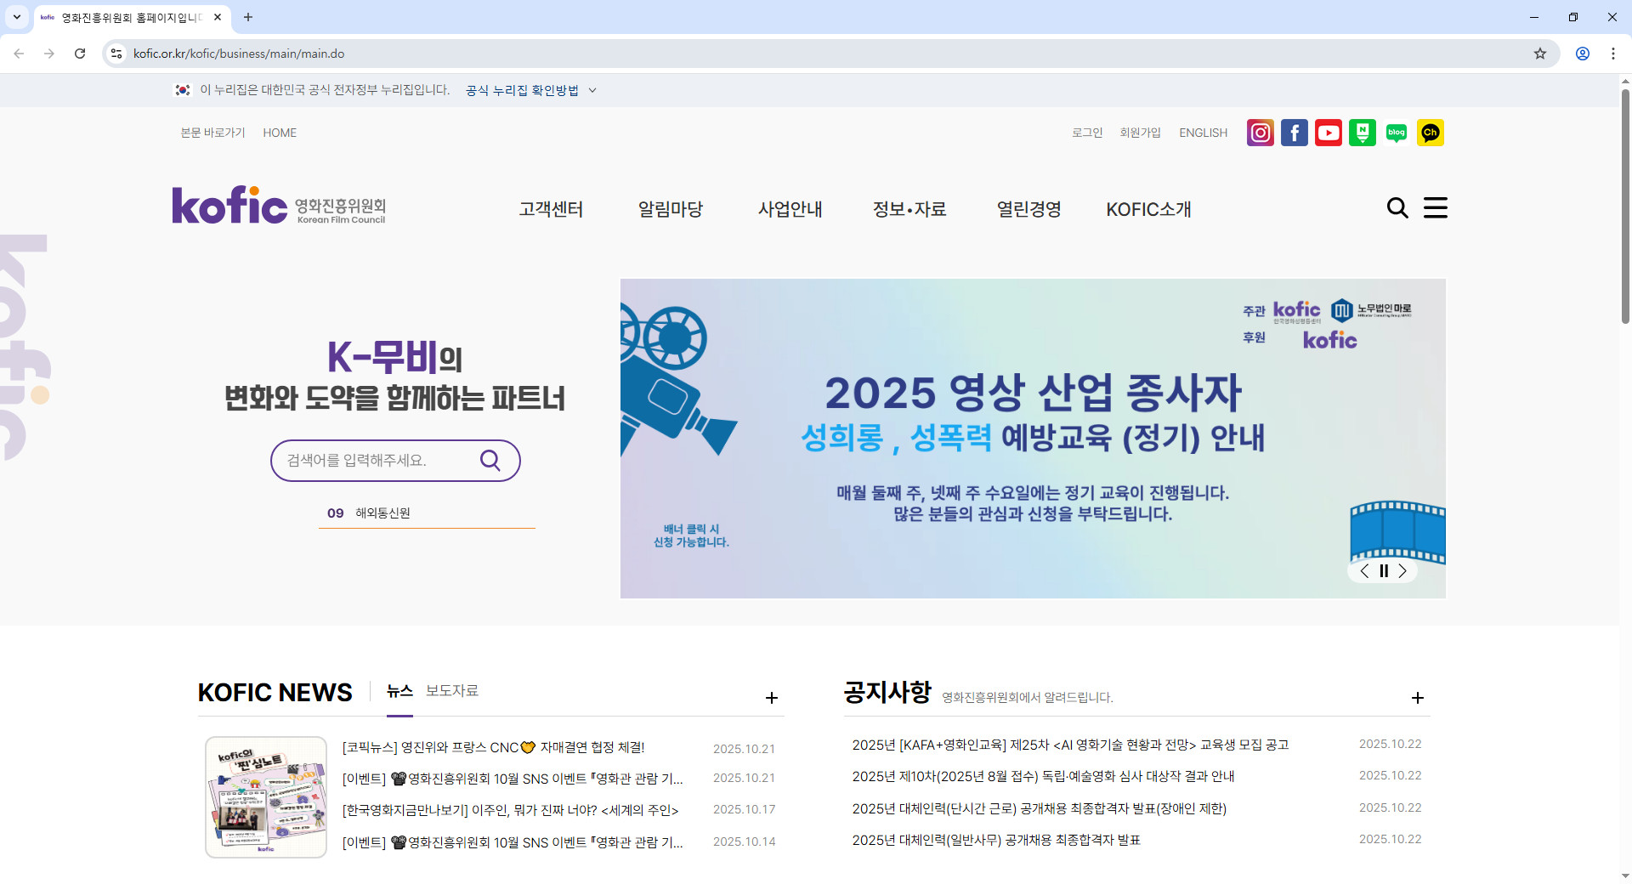Pause the banner slideshow
Screen dimensions: 1632x884
click(x=1384, y=571)
